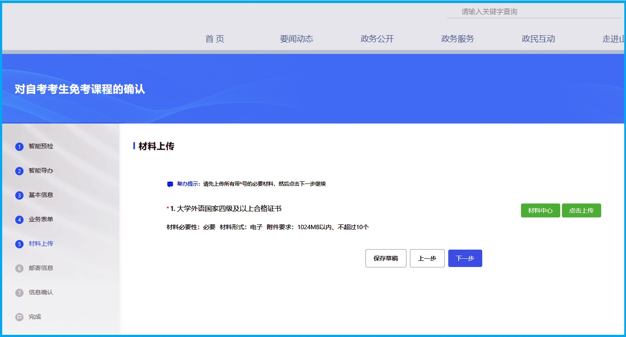The image size is (626, 337).
Task: Click the 基本信息 numbered circle
Action: tap(19, 195)
